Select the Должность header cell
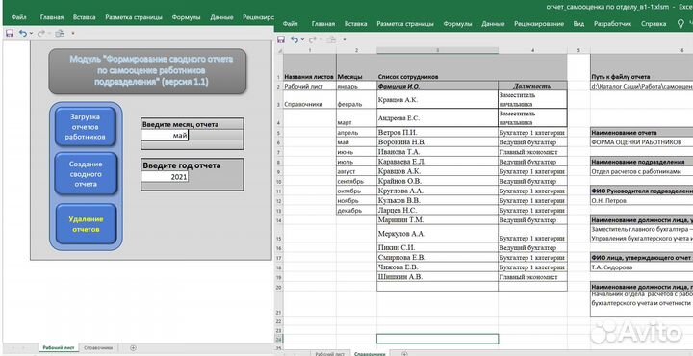 coord(532,86)
